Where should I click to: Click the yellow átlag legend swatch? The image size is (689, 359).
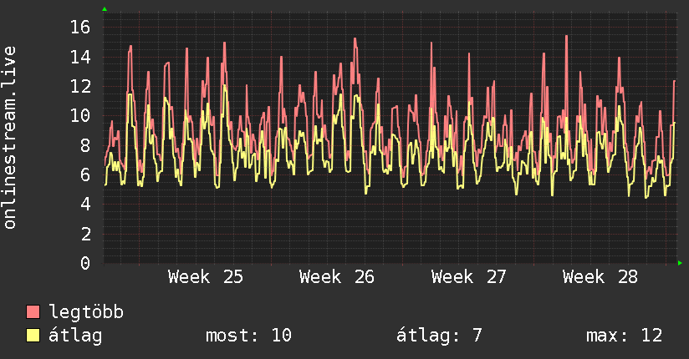33,335
